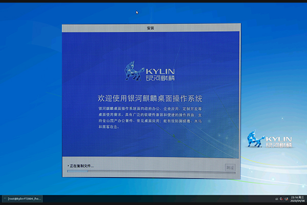Click the 2020/04/08 date in taskbar

tap(297, 200)
